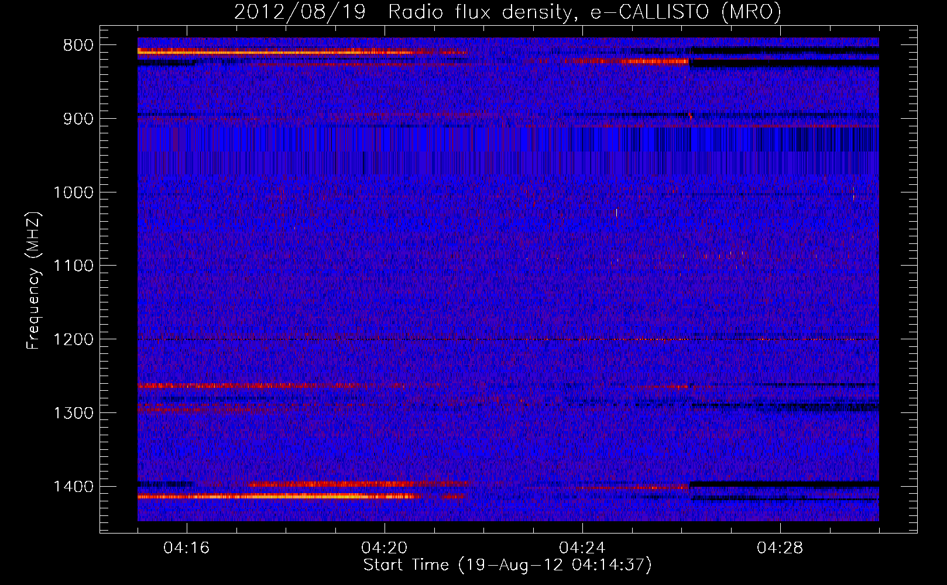Click the 1300 frequency tick label

click(73, 413)
